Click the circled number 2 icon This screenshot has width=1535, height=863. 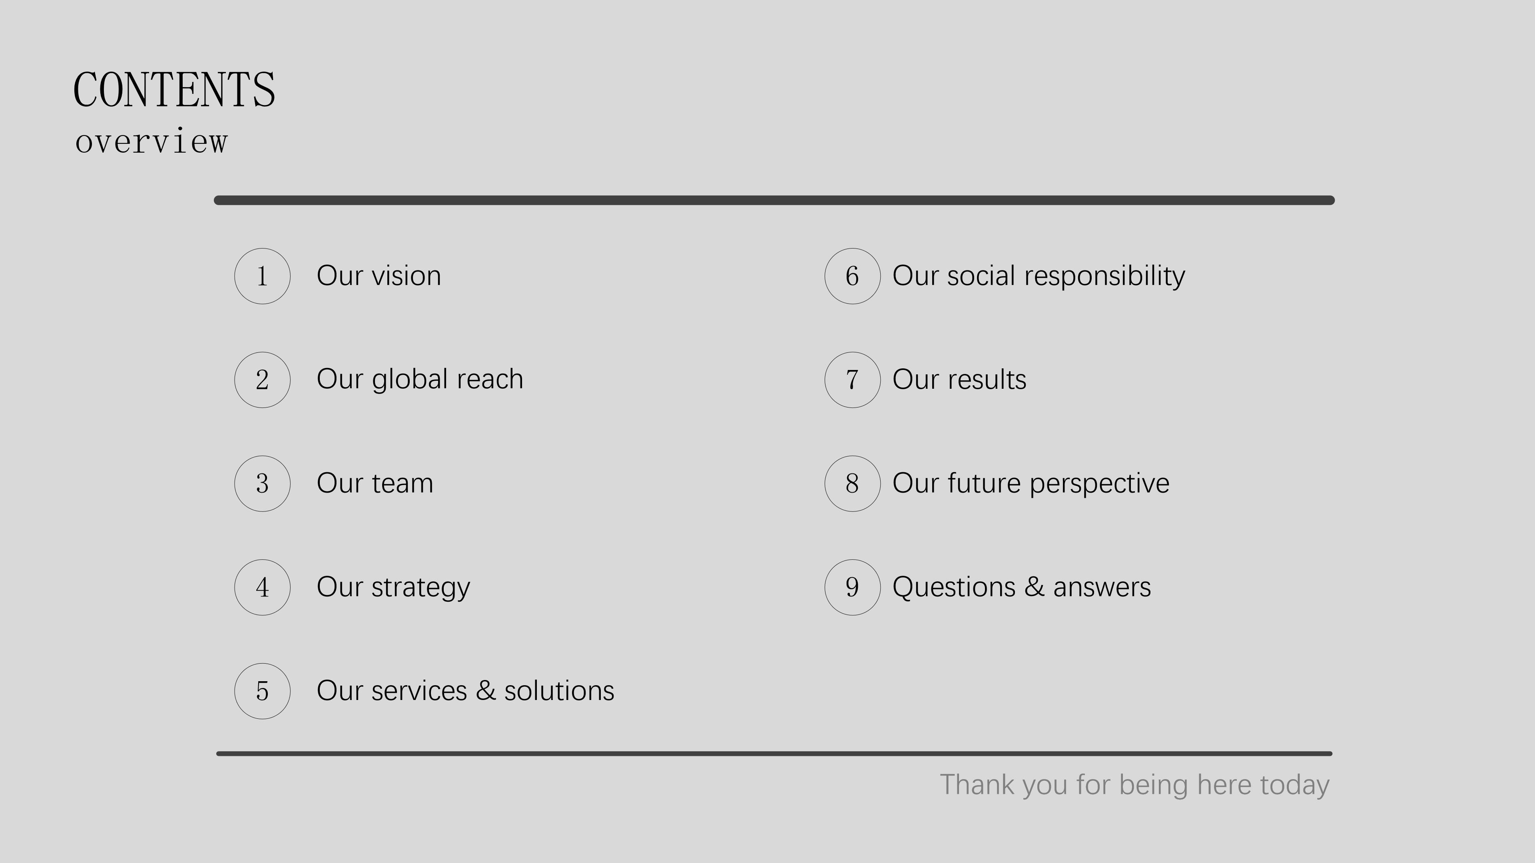tap(262, 380)
